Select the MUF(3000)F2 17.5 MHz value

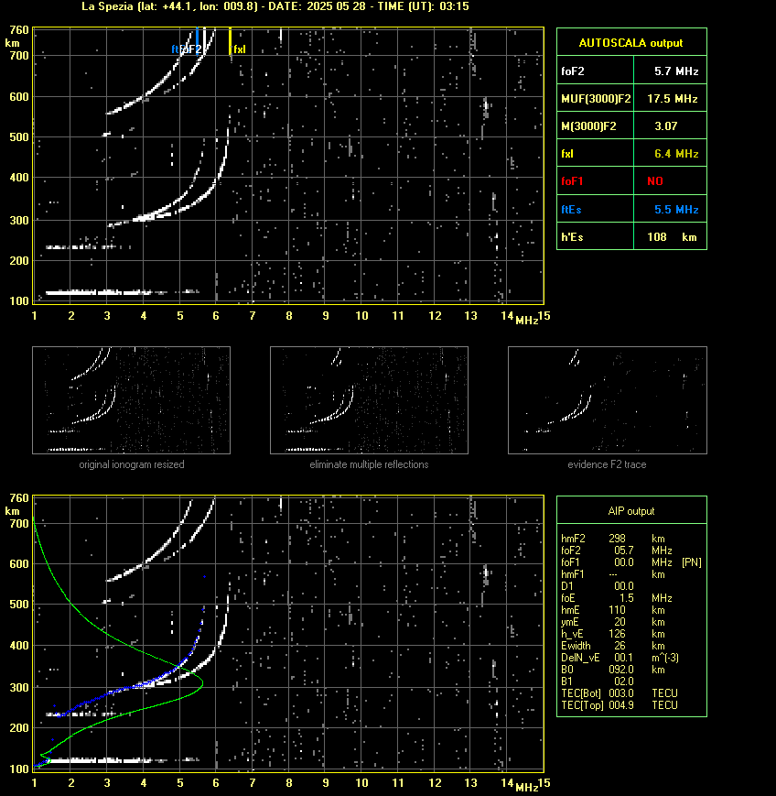point(673,99)
